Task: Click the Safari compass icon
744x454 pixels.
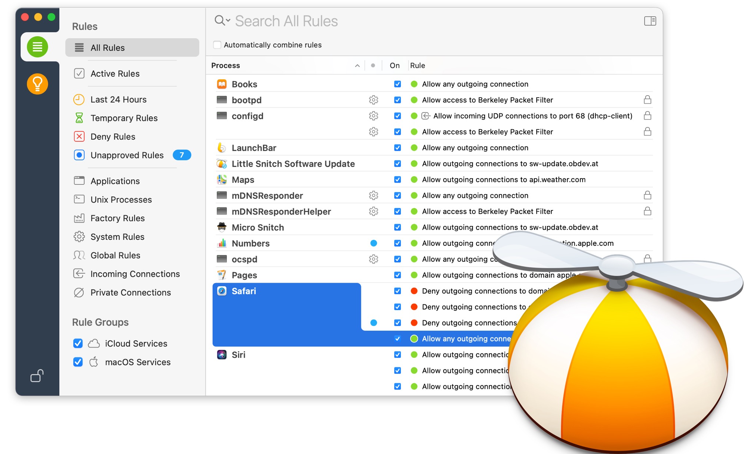Action: (222, 291)
